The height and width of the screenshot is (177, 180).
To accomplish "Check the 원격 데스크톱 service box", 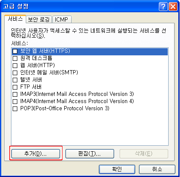I will (15, 58).
